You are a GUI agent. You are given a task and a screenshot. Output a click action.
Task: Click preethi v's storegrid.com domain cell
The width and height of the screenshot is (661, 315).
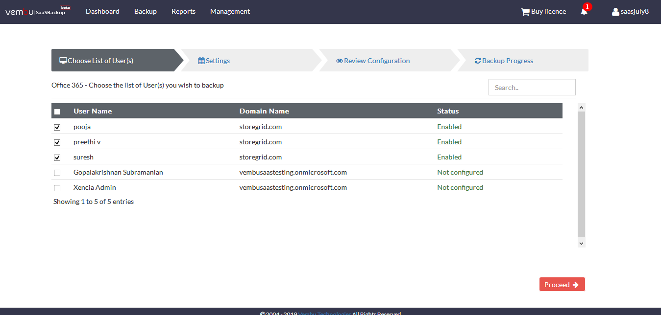coord(261,142)
